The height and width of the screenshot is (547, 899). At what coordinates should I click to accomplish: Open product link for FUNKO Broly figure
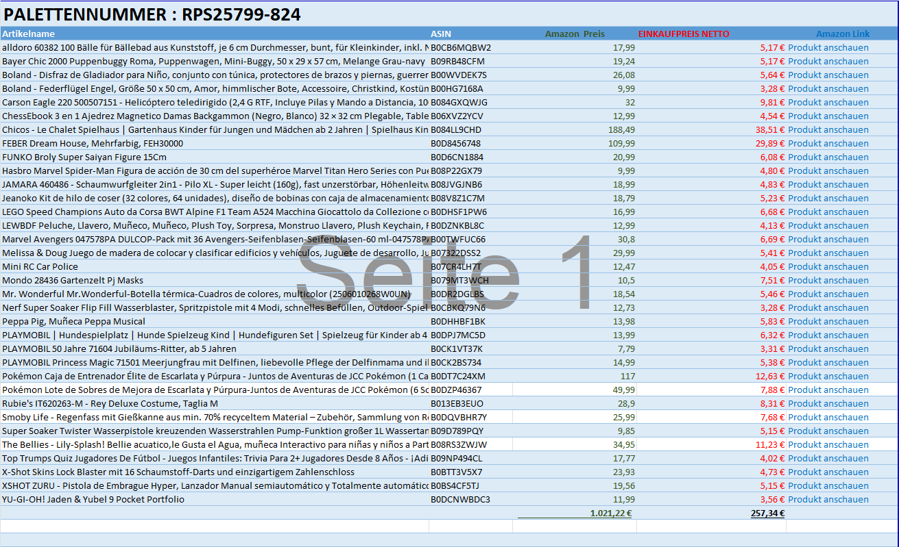point(828,157)
